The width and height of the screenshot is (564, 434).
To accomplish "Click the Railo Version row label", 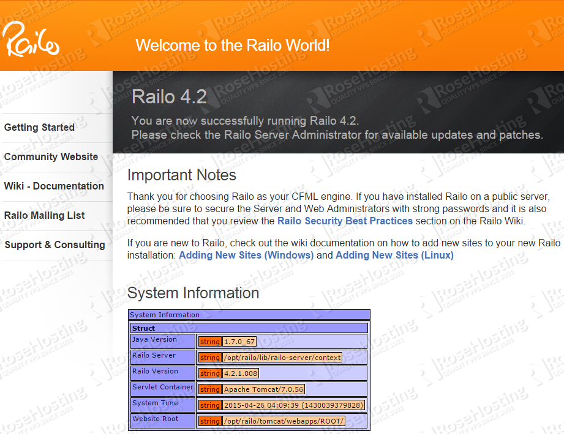I will [163, 373].
